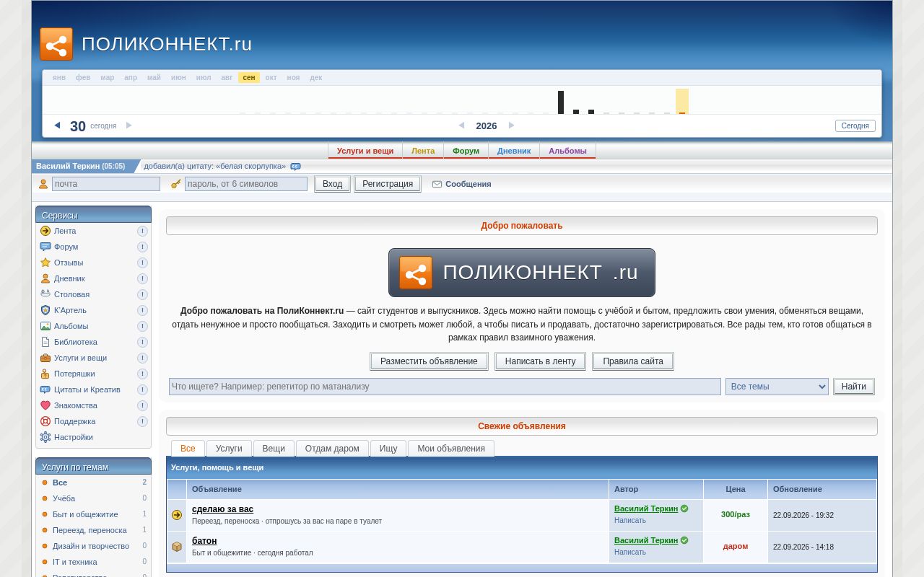Click the Вход button

coord(333,184)
